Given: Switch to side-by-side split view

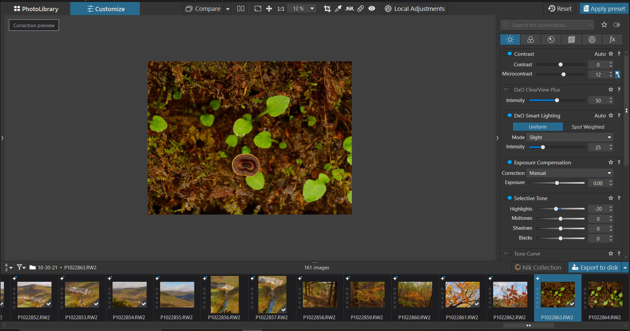Looking at the screenshot, I should [x=241, y=9].
